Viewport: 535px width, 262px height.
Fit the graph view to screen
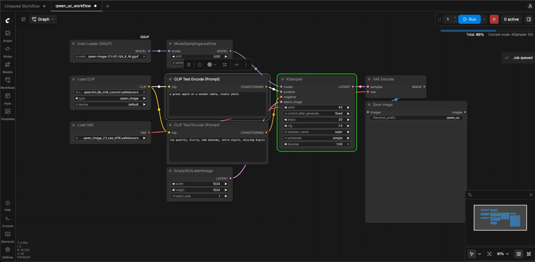pyautogui.click(x=489, y=254)
